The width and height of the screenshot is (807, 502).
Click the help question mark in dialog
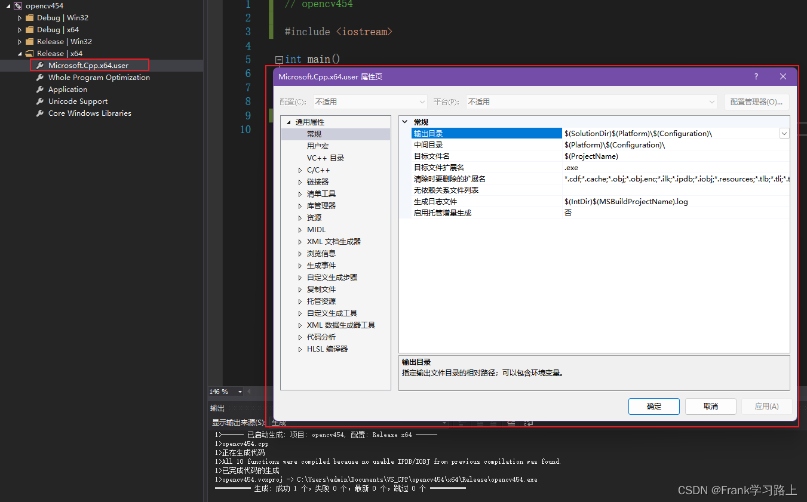point(756,76)
